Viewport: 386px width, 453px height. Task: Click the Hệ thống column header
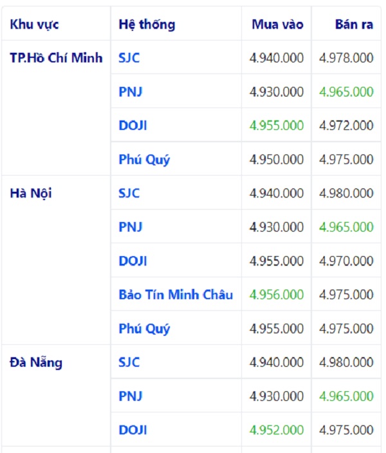(x=147, y=25)
